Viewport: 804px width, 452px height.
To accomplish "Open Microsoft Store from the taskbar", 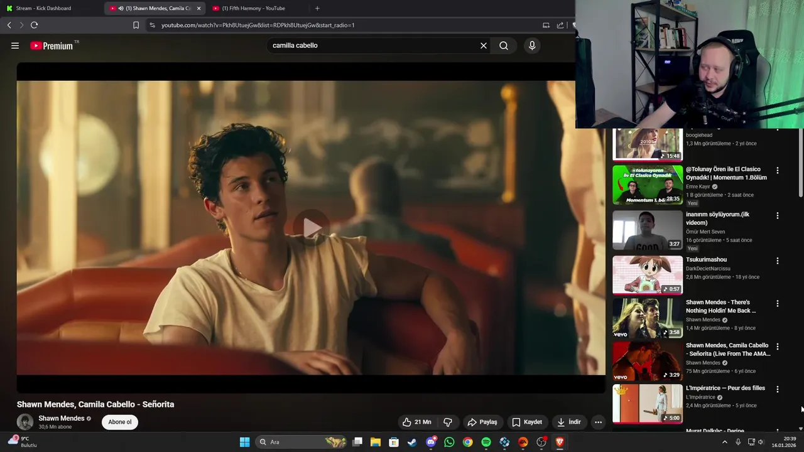I will click(x=394, y=442).
